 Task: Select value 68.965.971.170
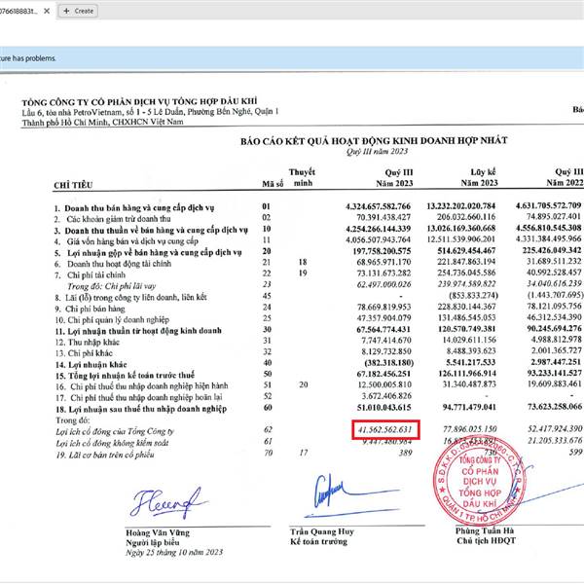pyautogui.click(x=383, y=262)
